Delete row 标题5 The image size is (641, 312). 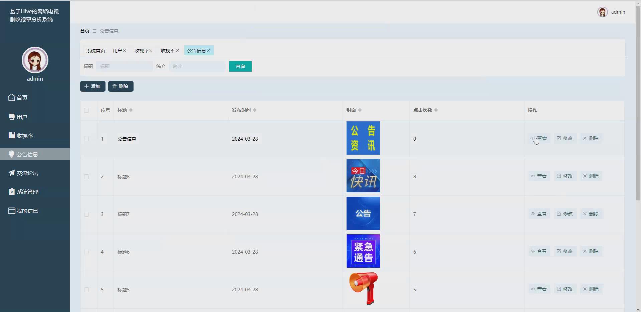[x=591, y=289]
